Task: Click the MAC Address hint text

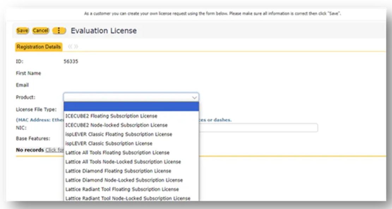Action: pyautogui.click(x=40, y=120)
